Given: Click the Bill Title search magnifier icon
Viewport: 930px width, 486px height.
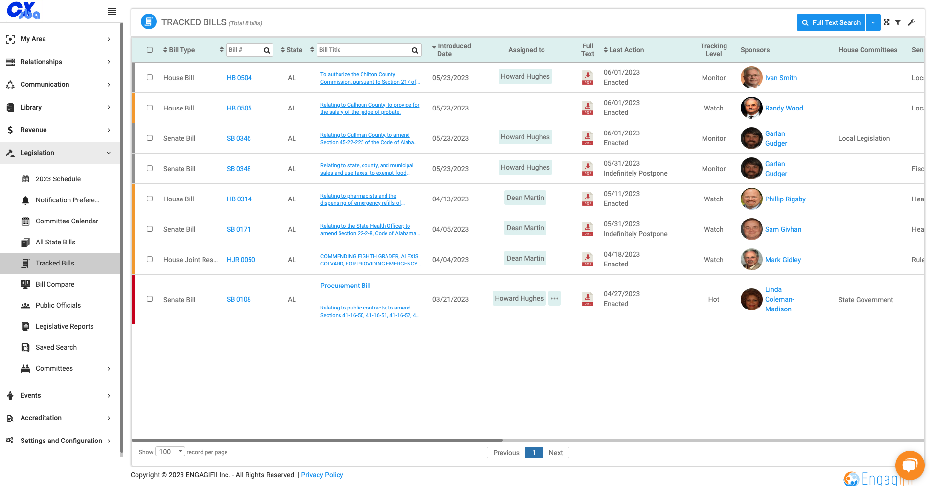Looking at the screenshot, I should pos(415,50).
